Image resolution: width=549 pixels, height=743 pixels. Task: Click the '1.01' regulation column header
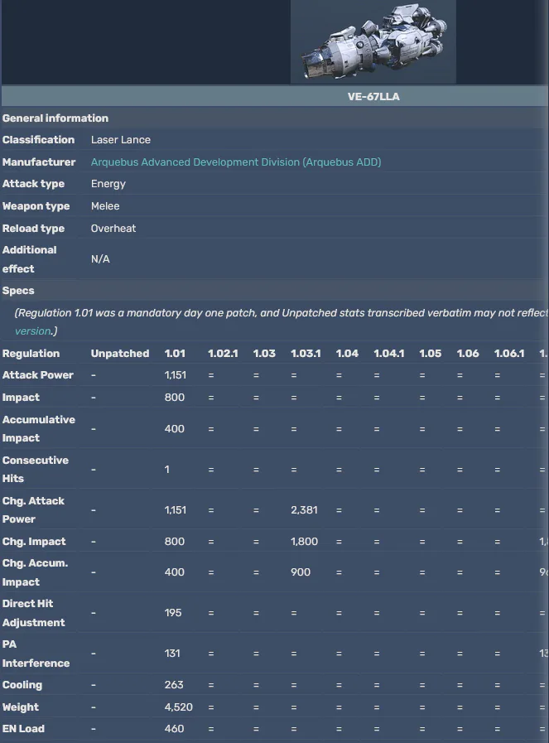pyautogui.click(x=175, y=354)
